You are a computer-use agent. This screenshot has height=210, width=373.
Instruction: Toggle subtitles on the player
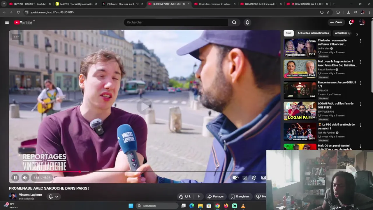[x=245, y=178]
